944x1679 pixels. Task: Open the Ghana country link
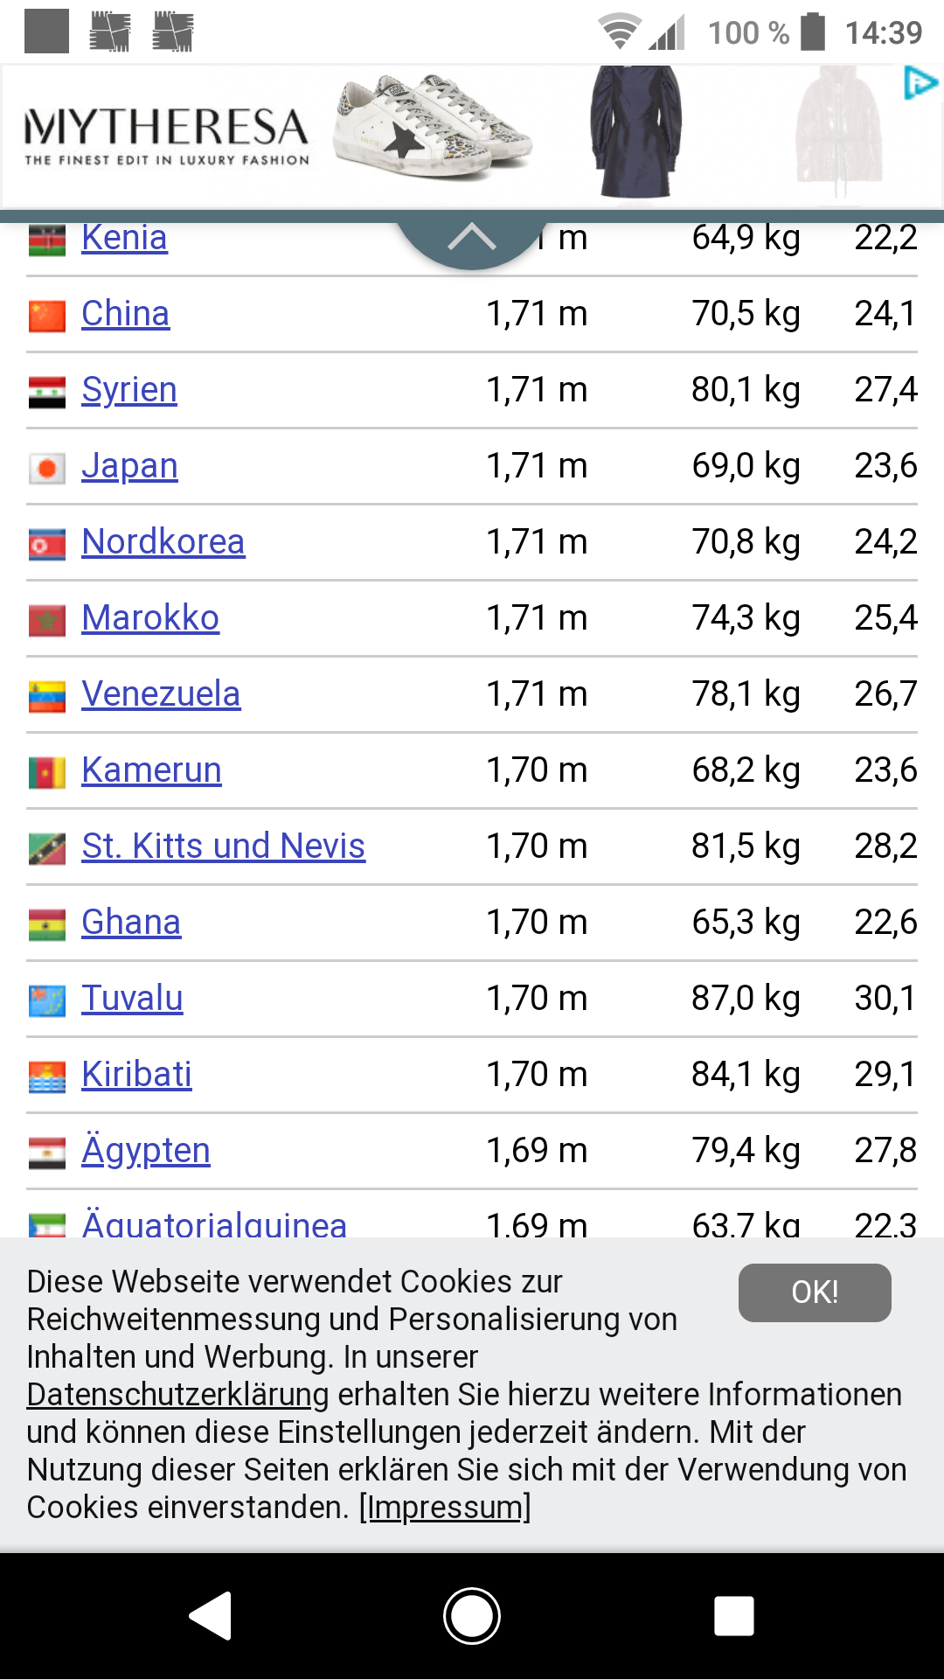pyautogui.click(x=131, y=923)
